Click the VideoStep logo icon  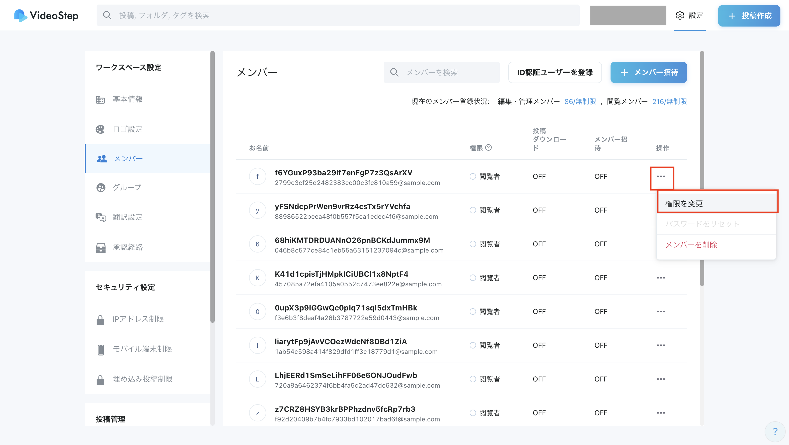[x=20, y=15]
